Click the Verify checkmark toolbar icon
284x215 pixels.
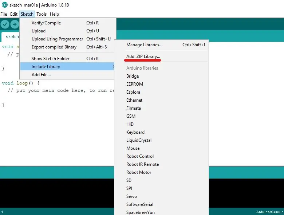pyautogui.click(x=5, y=24)
